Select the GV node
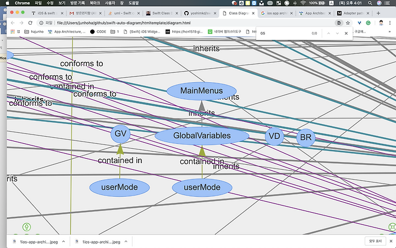This screenshot has width=396, height=248. coord(120,133)
